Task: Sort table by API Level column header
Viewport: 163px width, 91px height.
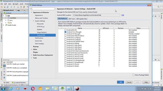Action: 106,28
